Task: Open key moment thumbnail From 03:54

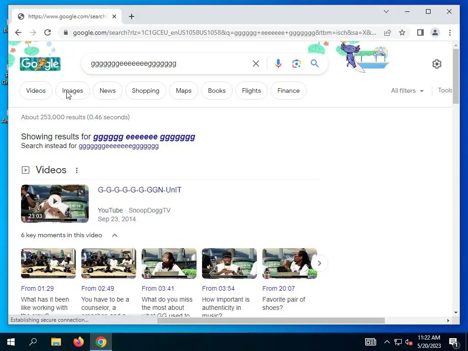Action: (x=229, y=263)
